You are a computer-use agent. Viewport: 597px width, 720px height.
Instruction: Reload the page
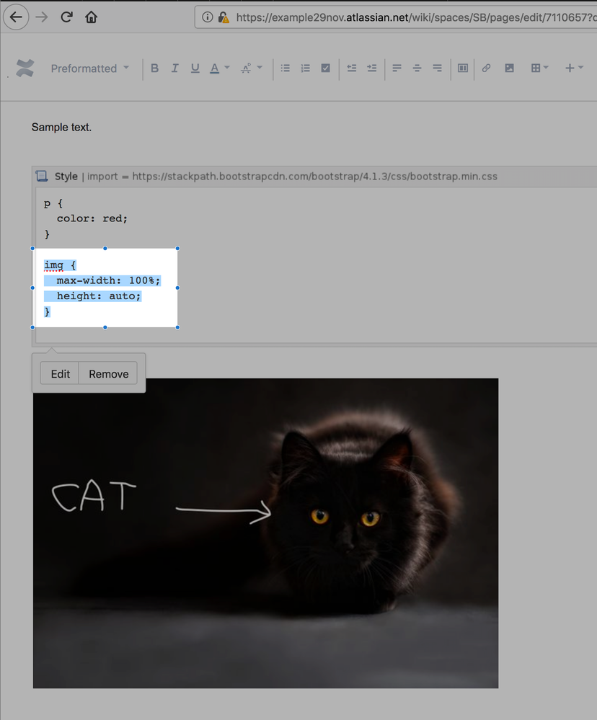(66, 17)
